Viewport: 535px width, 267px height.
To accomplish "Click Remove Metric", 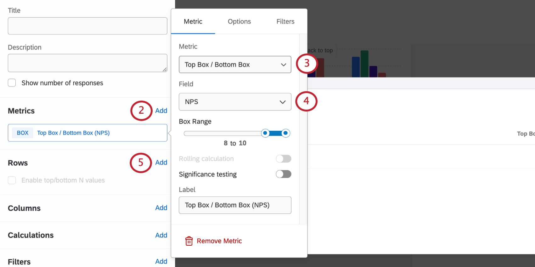I will coord(219,241).
